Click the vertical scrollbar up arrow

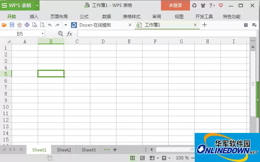point(253,47)
